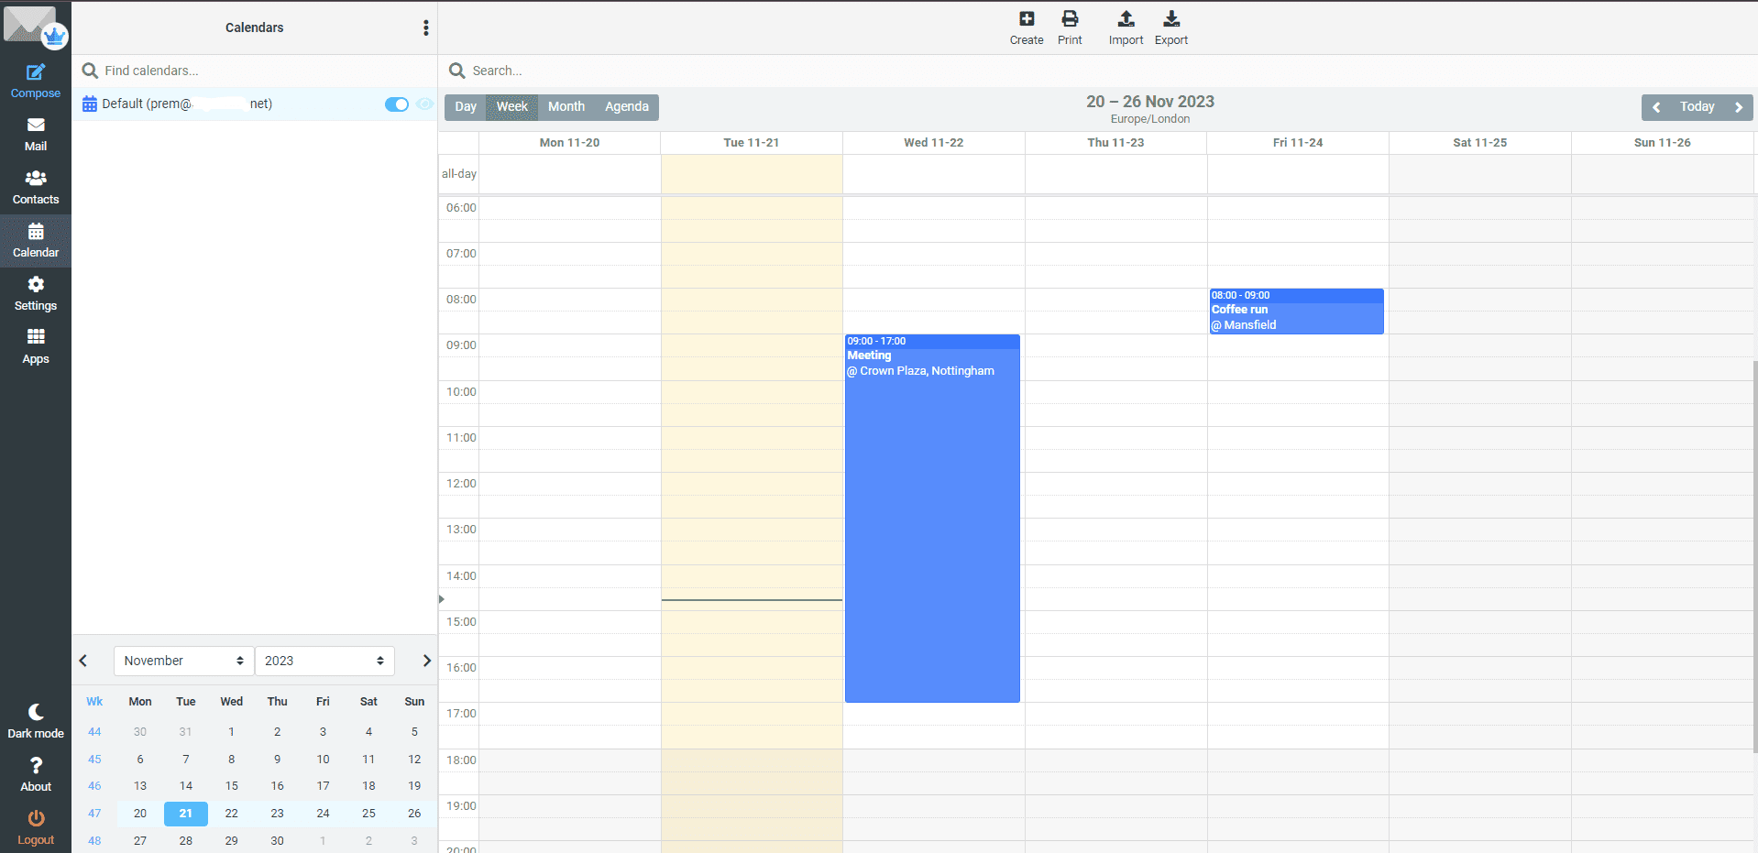Click the Roundcube logo at top-left
This screenshot has height=853, width=1758.
[36, 27]
